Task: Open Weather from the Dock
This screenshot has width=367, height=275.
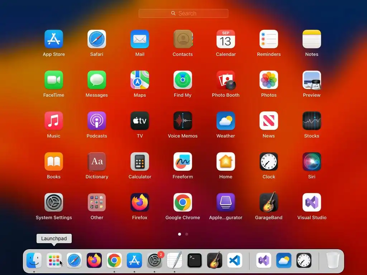Action: point(284,260)
